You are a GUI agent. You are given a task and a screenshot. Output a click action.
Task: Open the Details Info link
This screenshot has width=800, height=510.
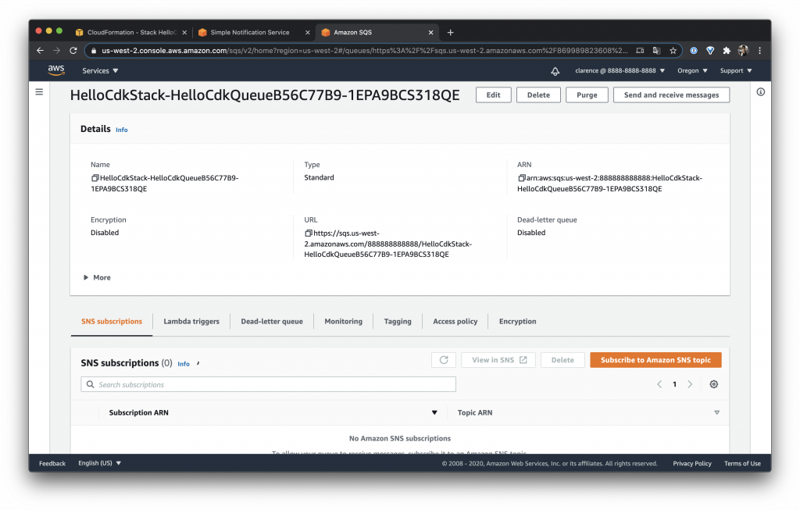(121, 130)
